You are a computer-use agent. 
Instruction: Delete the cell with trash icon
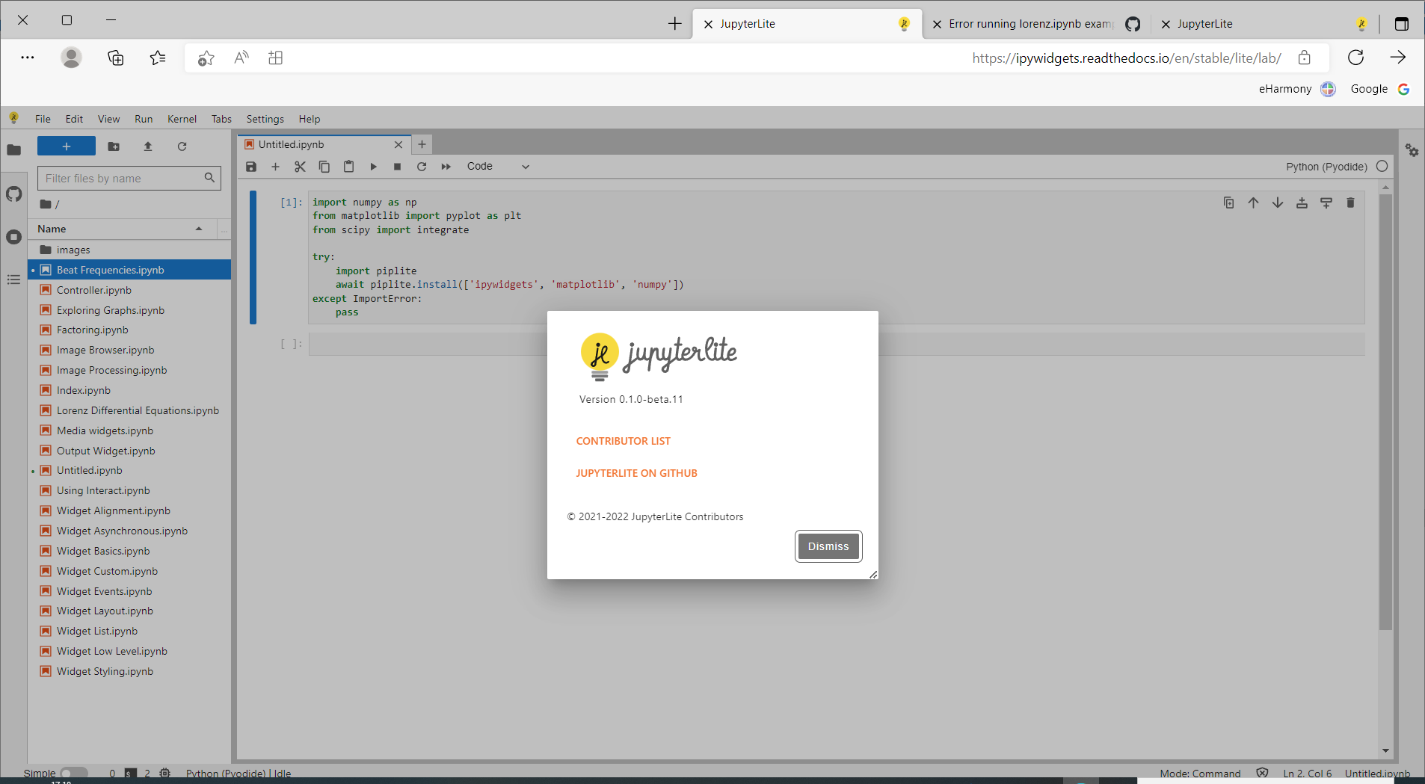[1350, 203]
